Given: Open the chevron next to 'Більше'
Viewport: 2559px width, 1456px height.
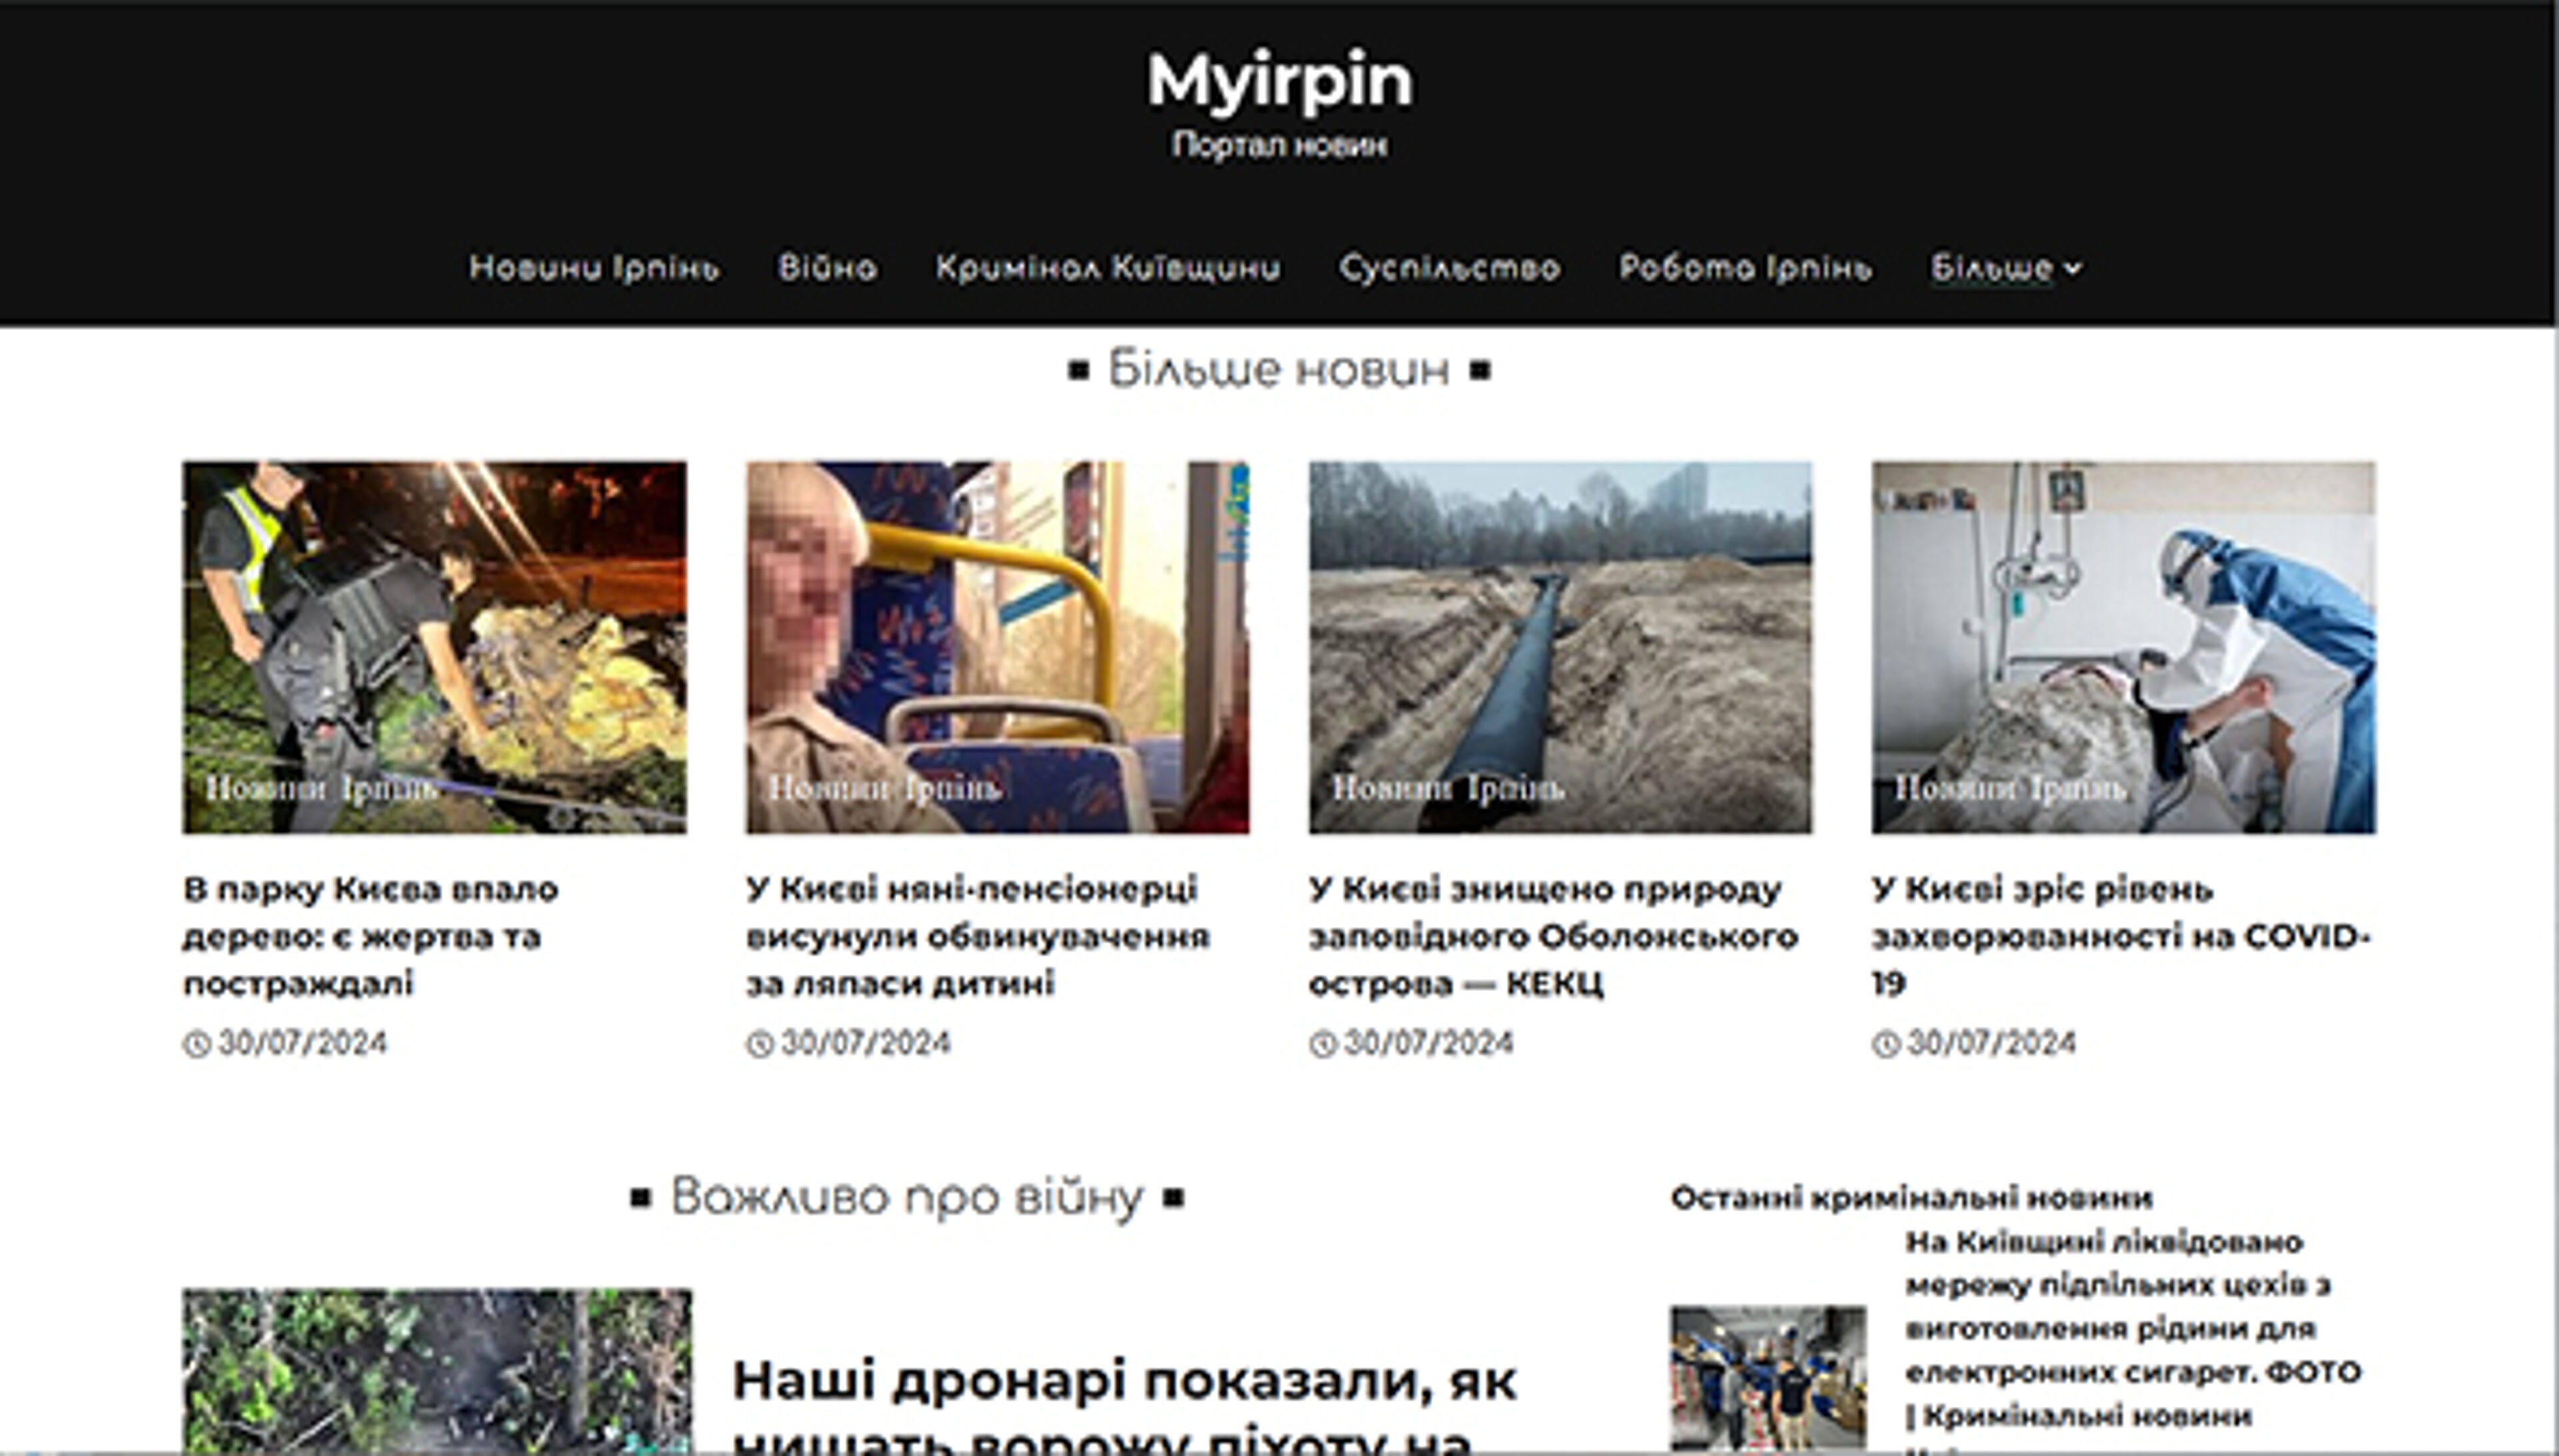Looking at the screenshot, I should click(2072, 268).
